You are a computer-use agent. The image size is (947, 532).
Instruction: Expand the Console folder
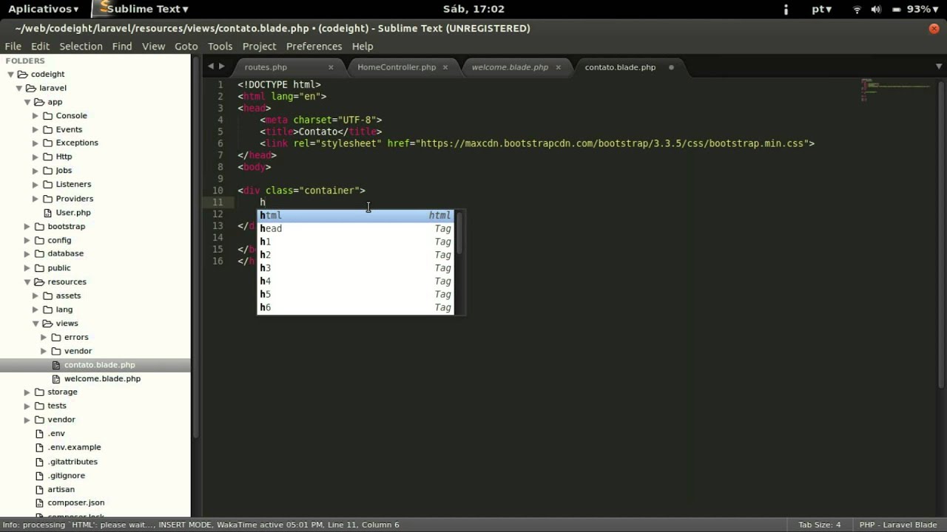click(x=36, y=116)
